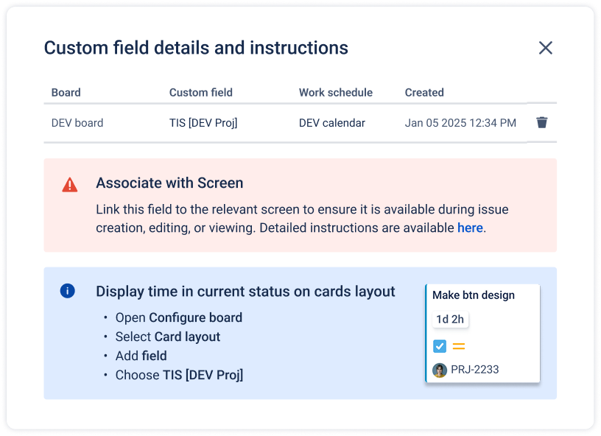Select the DEV board table row
This screenshot has height=436, width=601.
pyautogui.click(x=77, y=122)
